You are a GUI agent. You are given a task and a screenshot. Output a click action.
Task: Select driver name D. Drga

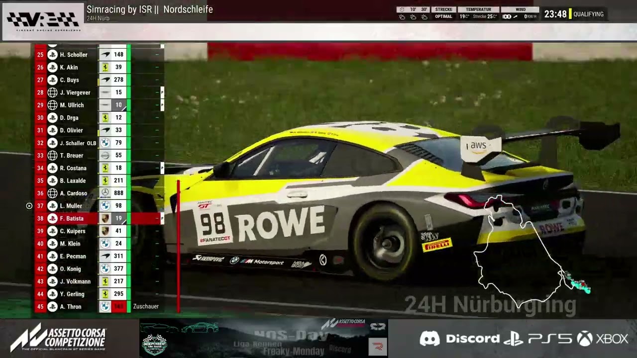pyautogui.click(x=69, y=118)
